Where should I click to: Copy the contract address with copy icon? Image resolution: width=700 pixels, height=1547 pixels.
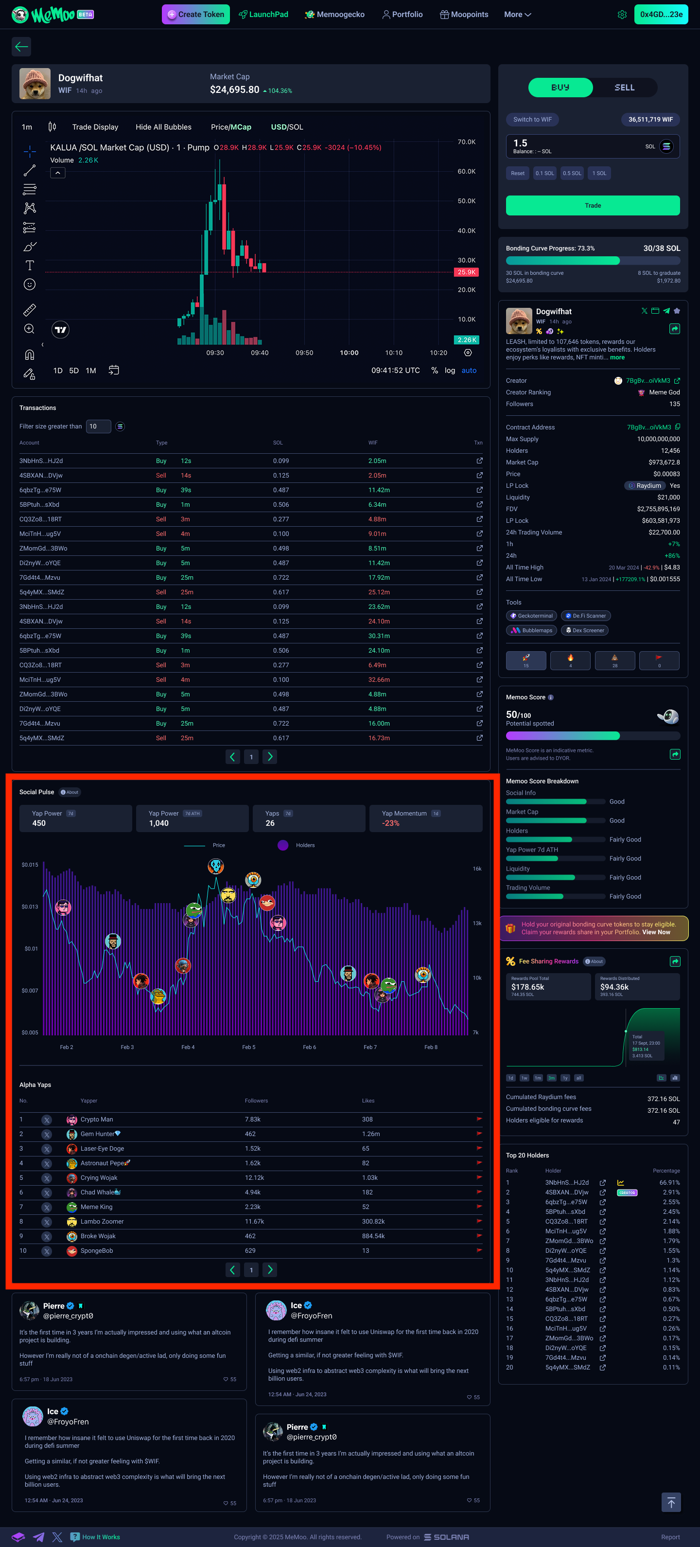tap(677, 427)
